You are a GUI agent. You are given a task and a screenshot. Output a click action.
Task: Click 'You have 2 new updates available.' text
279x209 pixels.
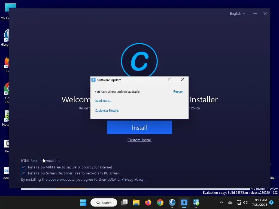(x=118, y=92)
